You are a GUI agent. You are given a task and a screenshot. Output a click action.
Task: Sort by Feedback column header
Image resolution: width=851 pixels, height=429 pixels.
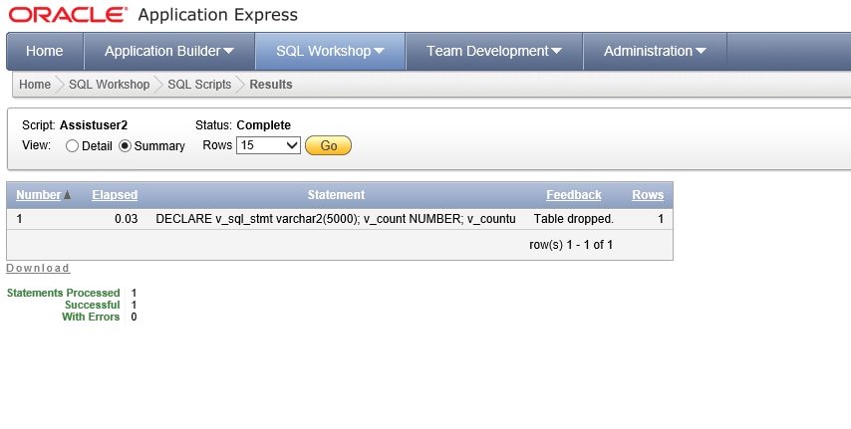[x=574, y=195]
